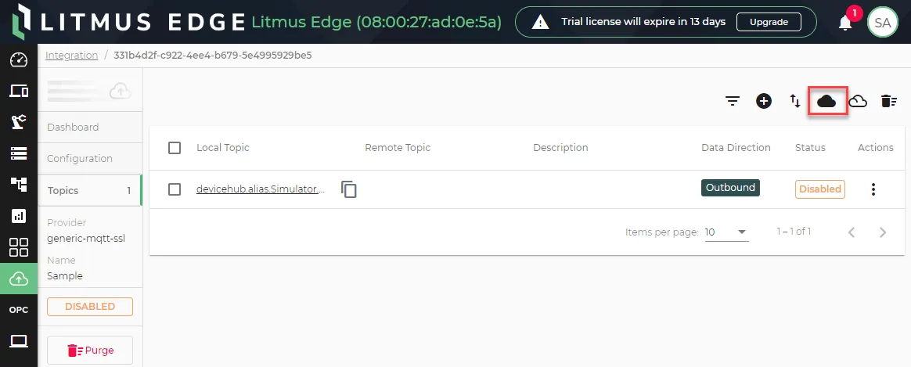
Task: Click the Actions column header
Action: coord(876,147)
